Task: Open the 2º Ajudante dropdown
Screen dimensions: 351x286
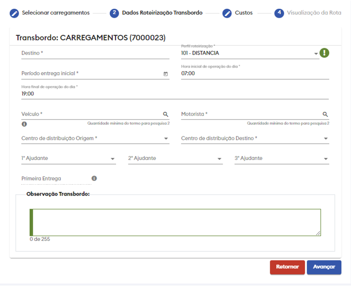Action: [x=219, y=159]
